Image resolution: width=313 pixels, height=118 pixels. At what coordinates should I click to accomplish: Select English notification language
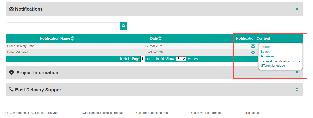click(266, 47)
